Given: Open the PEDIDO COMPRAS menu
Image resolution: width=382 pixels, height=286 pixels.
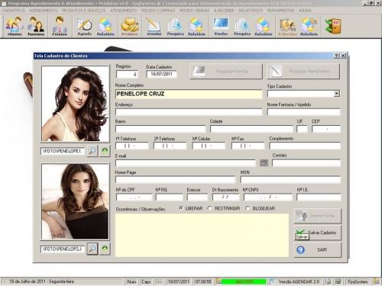Looking at the screenshot, I should (x=158, y=11).
